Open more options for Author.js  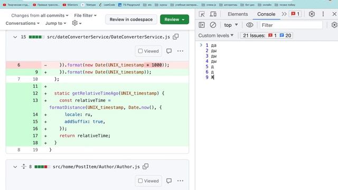[x=180, y=180]
